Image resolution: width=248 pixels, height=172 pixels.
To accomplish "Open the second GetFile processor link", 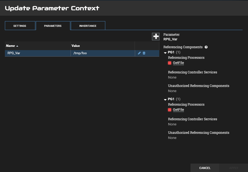I will coord(178,110).
